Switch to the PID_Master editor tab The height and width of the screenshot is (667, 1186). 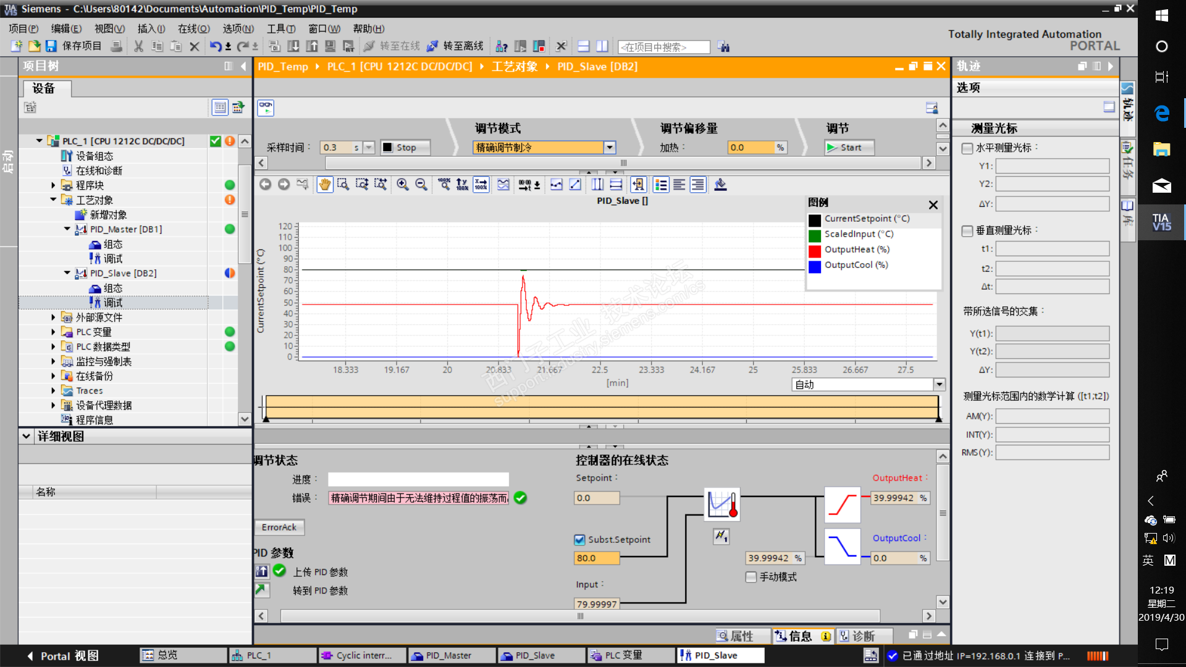(x=449, y=655)
